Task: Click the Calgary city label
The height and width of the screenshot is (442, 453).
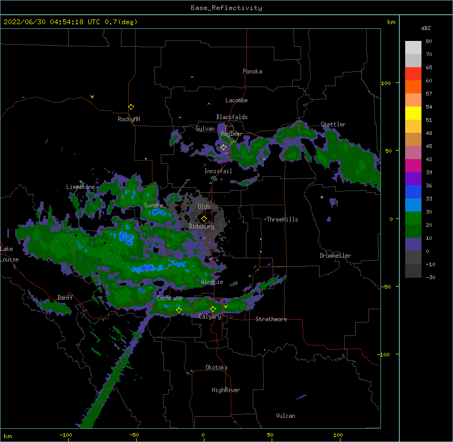Action: pyautogui.click(x=210, y=317)
